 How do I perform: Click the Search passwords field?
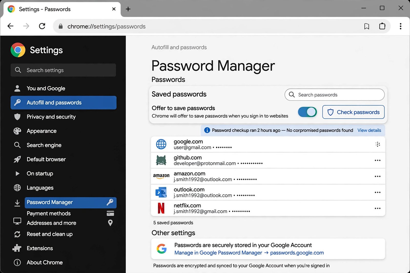pyautogui.click(x=335, y=95)
